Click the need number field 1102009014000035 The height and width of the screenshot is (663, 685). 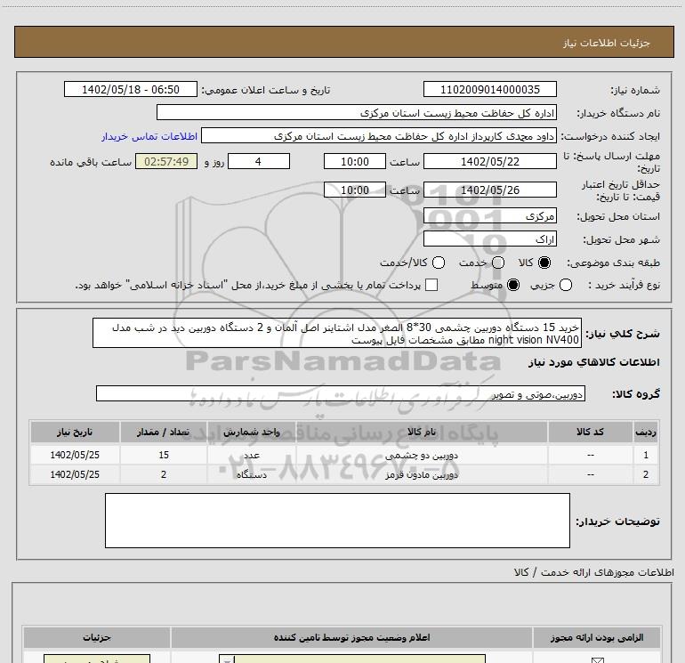tap(489, 89)
